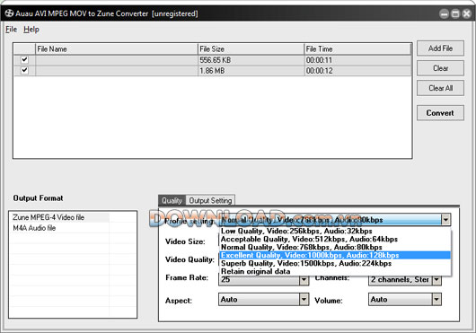476x333 pixels.
Task: Choose Low Quality, Video:256kbps profile
Action: pyautogui.click(x=335, y=231)
